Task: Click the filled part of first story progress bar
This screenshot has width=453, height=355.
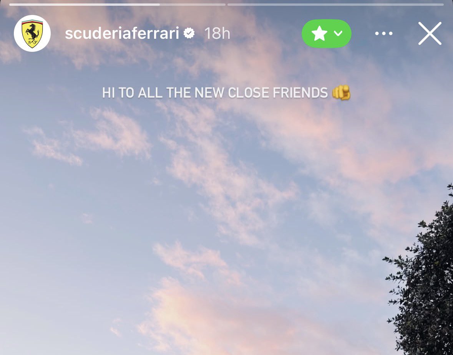Action: coord(85,5)
